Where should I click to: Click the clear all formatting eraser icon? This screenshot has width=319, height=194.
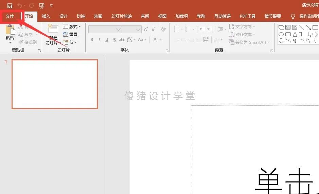(163, 29)
